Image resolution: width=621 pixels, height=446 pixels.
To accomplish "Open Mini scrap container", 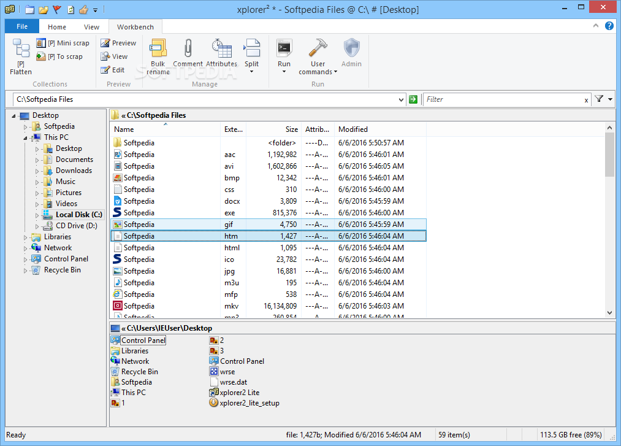I will point(63,43).
